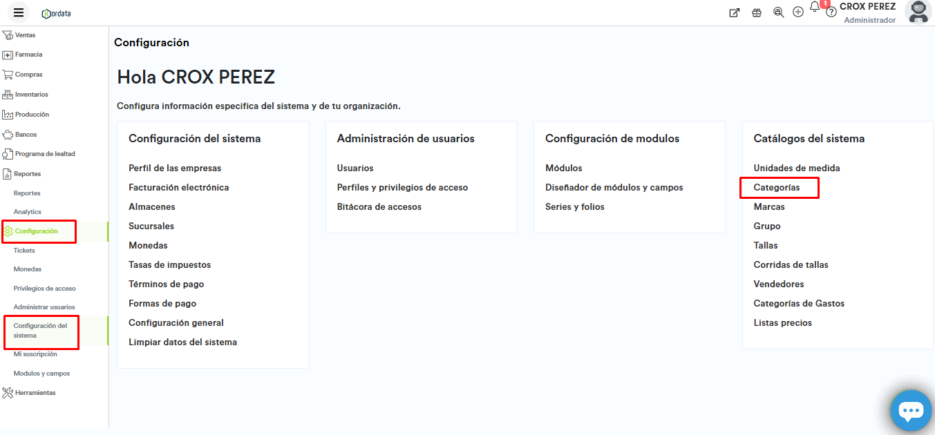Open Farmacia in the sidebar
Viewport: 935px width, 435px height.
(x=28, y=55)
